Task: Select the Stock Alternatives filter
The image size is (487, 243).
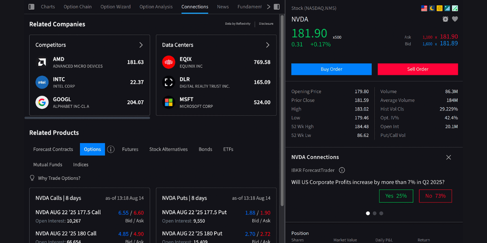Action: 168,149
